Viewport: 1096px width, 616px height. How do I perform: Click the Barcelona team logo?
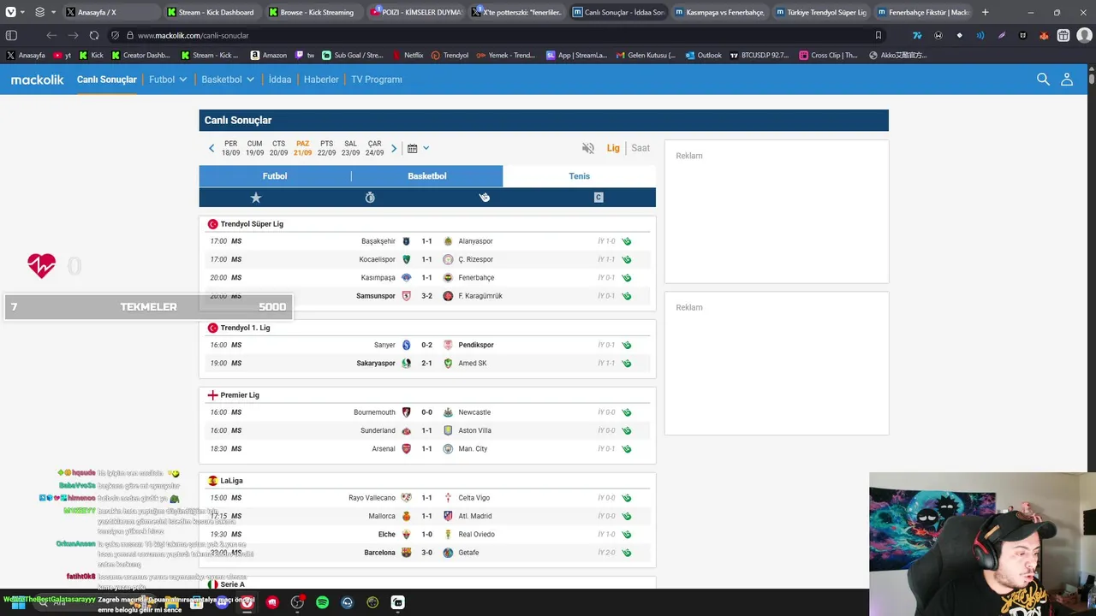click(407, 553)
